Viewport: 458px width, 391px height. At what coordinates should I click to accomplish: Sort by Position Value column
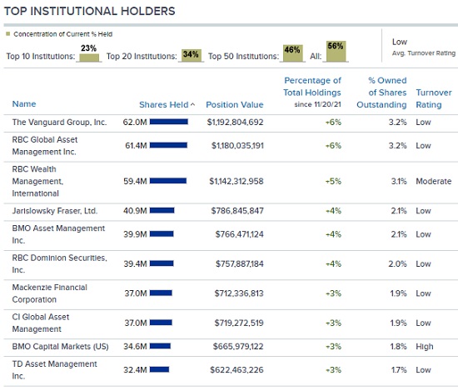point(235,105)
